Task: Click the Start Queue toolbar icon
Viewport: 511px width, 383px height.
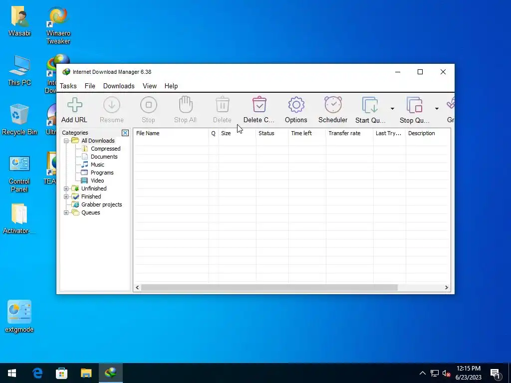Action: (370, 105)
